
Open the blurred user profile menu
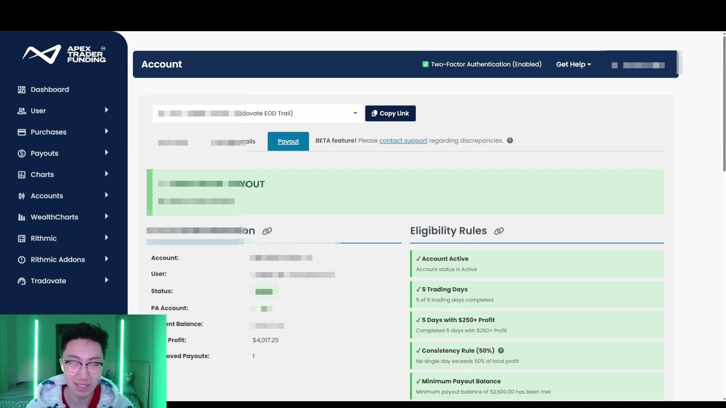click(x=638, y=65)
